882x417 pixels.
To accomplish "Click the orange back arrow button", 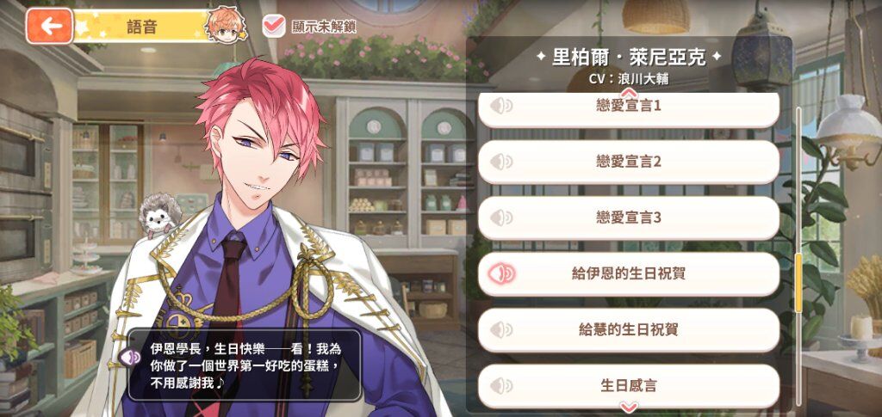I will [x=49, y=26].
